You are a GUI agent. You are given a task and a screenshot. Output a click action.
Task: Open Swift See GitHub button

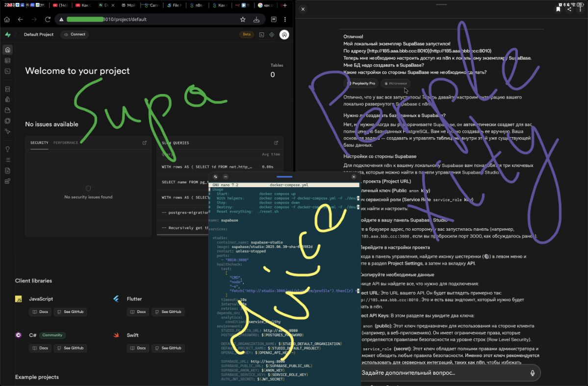pyautogui.click(x=168, y=348)
